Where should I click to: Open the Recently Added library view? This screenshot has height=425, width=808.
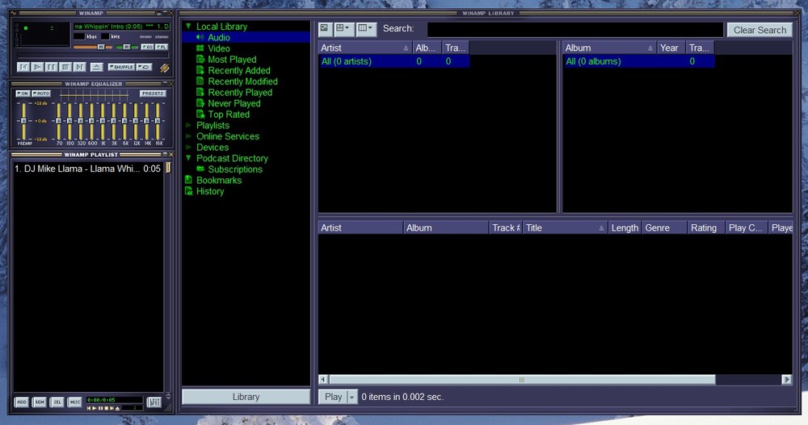[x=239, y=70]
